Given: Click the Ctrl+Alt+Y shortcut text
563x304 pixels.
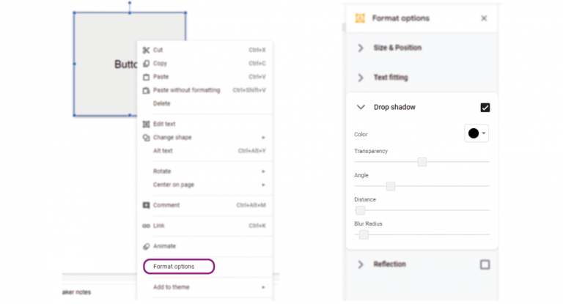Looking at the screenshot, I should tap(251, 151).
